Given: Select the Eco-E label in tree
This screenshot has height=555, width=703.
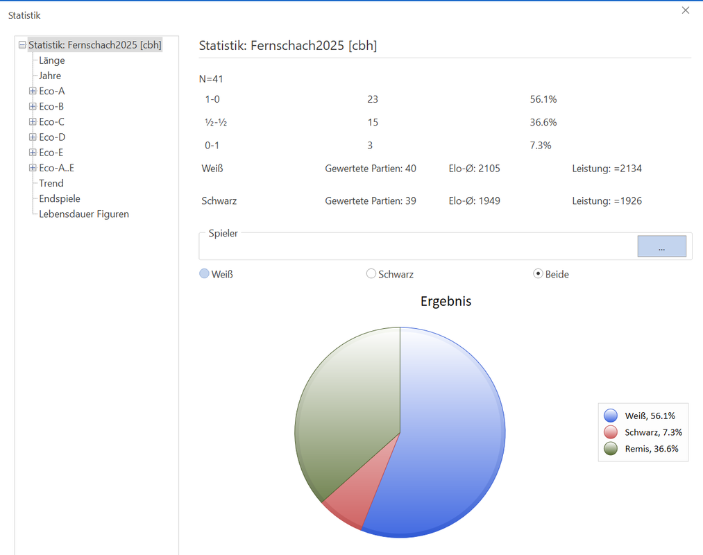Looking at the screenshot, I should [51, 153].
